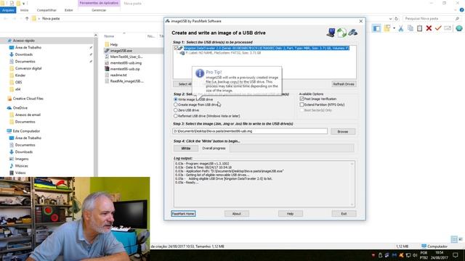This screenshot has height=261, width=465.
Task: Click the volume speaker icon in system tray
Action: tap(415, 255)
